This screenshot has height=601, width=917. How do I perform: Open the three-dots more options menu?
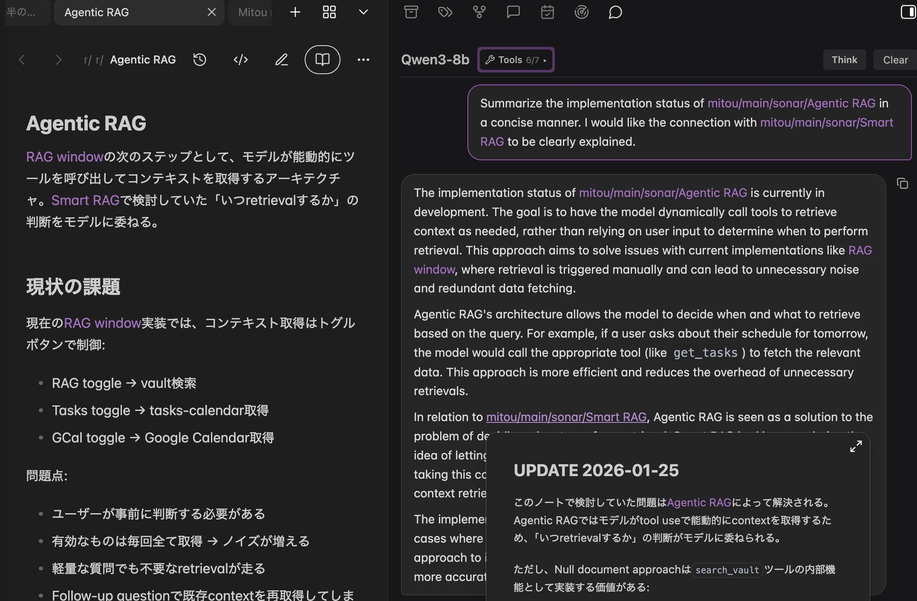coord(363,60)
